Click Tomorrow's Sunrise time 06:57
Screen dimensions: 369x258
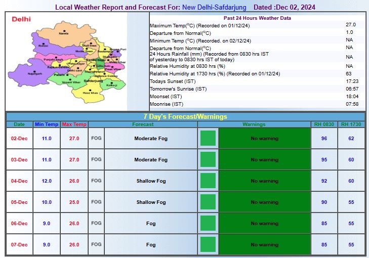[352, 89]
